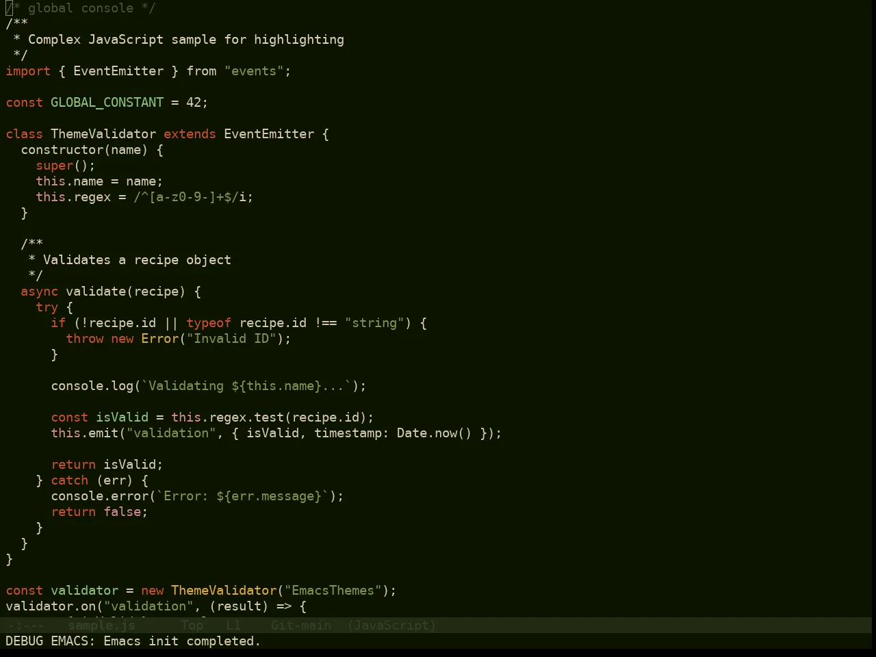The image size is (876, 657).
Task: Click the "validation" string in this.emit call
Action: pyautogui.click(x=171, y=433)
